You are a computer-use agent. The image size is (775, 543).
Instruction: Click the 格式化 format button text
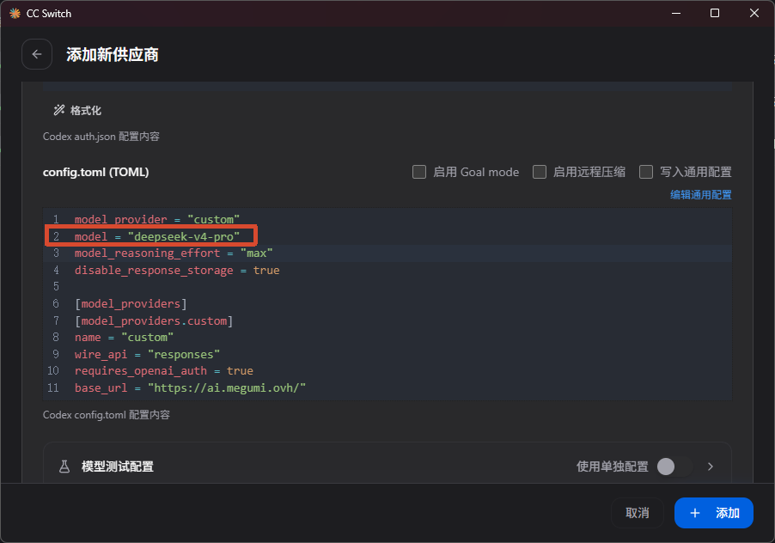pyautogui.click(x=86, y=110)
